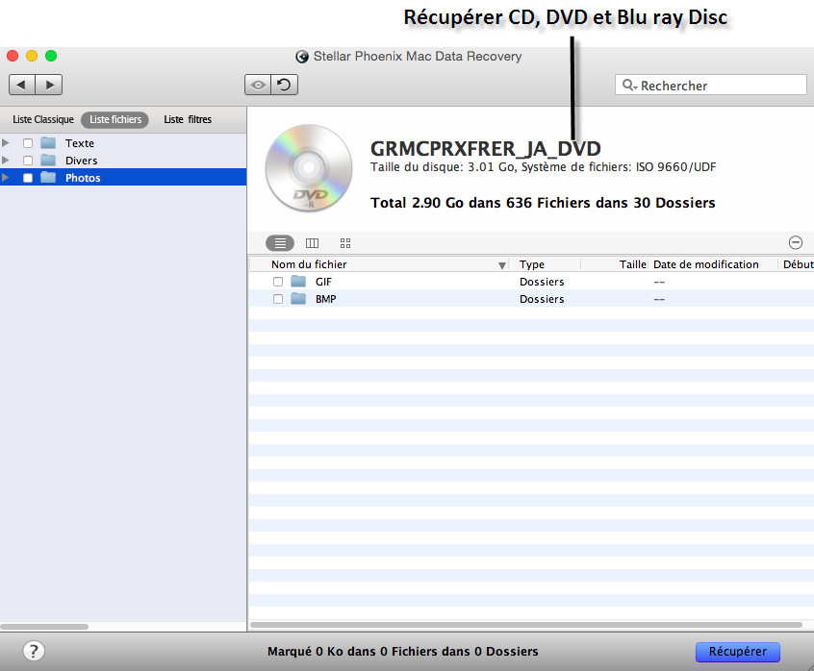Select the Divers folder label

[81, 161]
